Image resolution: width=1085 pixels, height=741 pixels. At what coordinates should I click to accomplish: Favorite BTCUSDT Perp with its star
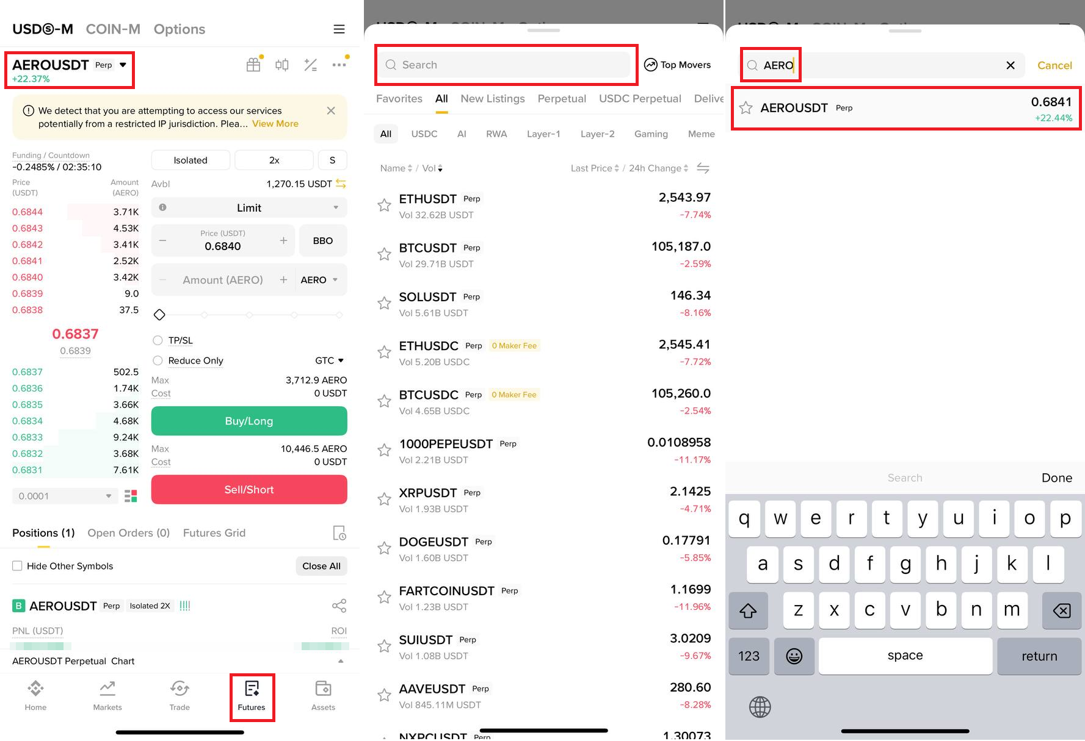(x=384, y=254)
